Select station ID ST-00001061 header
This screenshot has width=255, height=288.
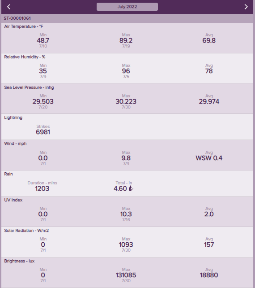pos(17,18)
